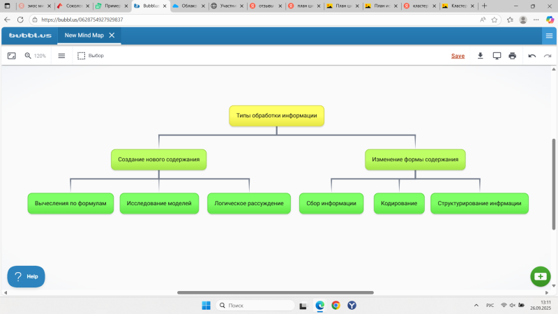Open the zoom 120% control
558x314 pixels.
[x=35, y=56]
